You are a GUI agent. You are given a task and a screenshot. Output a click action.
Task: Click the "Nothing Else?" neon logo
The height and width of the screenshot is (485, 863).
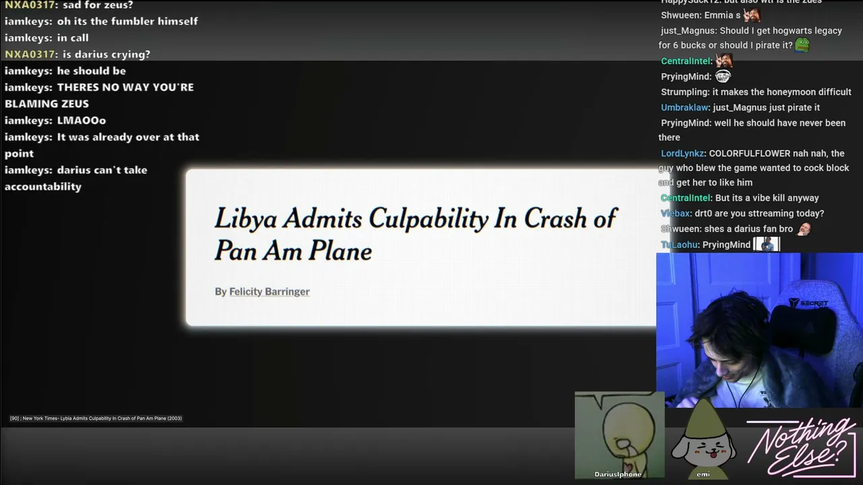point(800,447)
